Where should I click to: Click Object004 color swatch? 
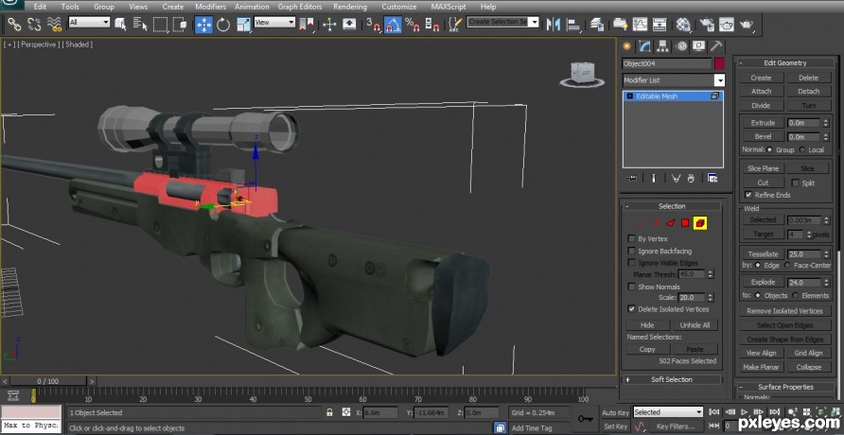(x=719, y=63)
